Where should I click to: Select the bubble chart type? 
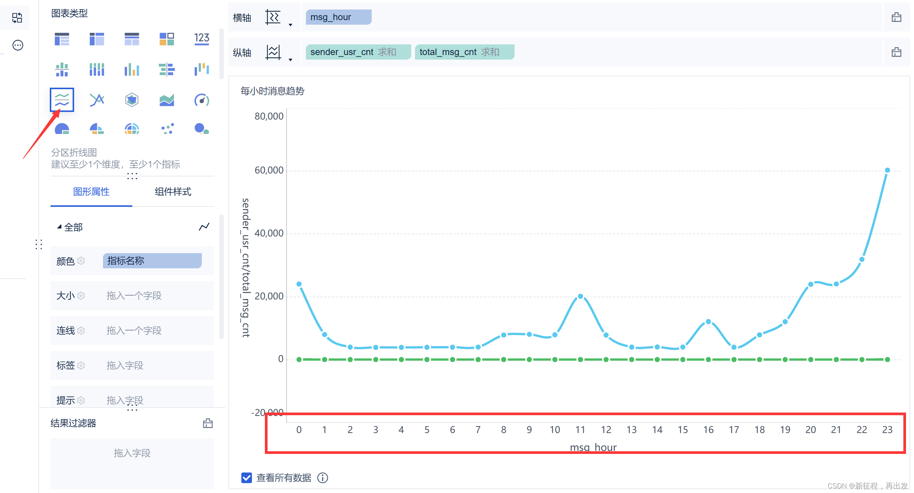(202, 129)
